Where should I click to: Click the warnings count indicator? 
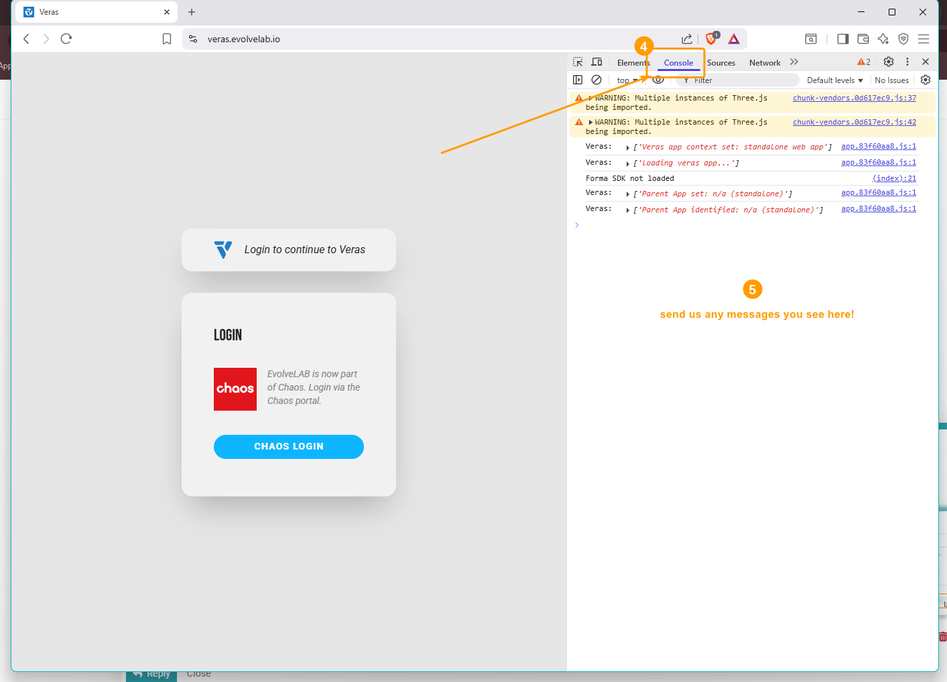point(864,62)
